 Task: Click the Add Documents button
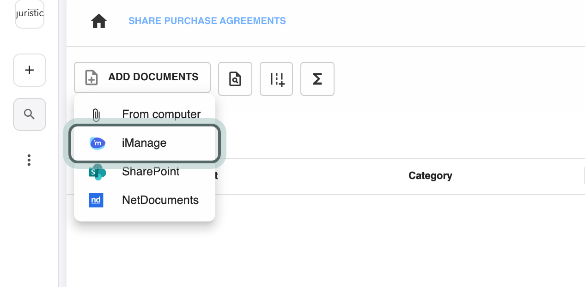(x=142, y=78)
